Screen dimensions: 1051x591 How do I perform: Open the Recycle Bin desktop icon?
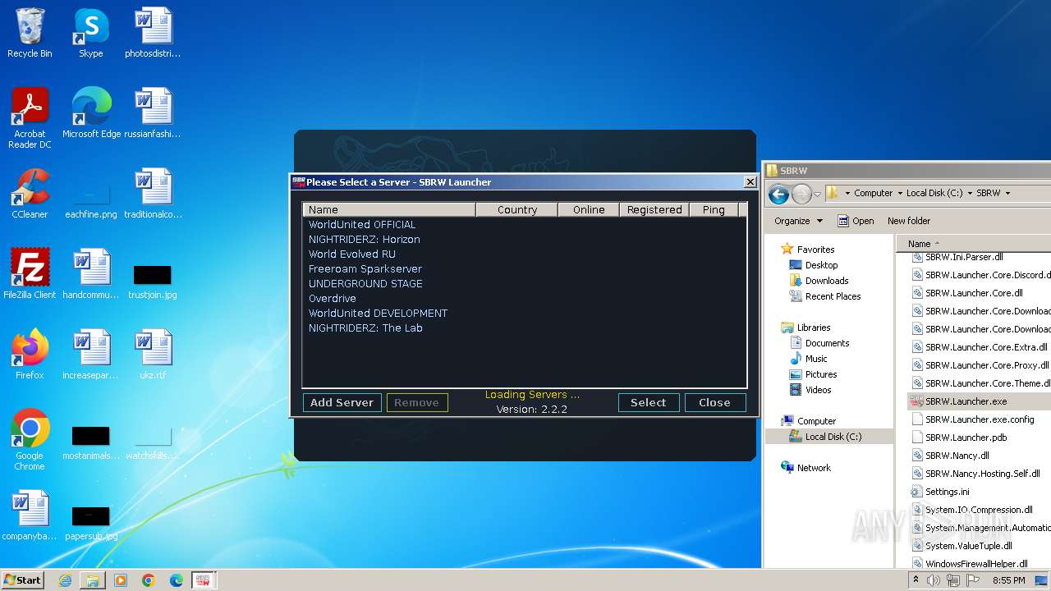(x=30, y=33)
